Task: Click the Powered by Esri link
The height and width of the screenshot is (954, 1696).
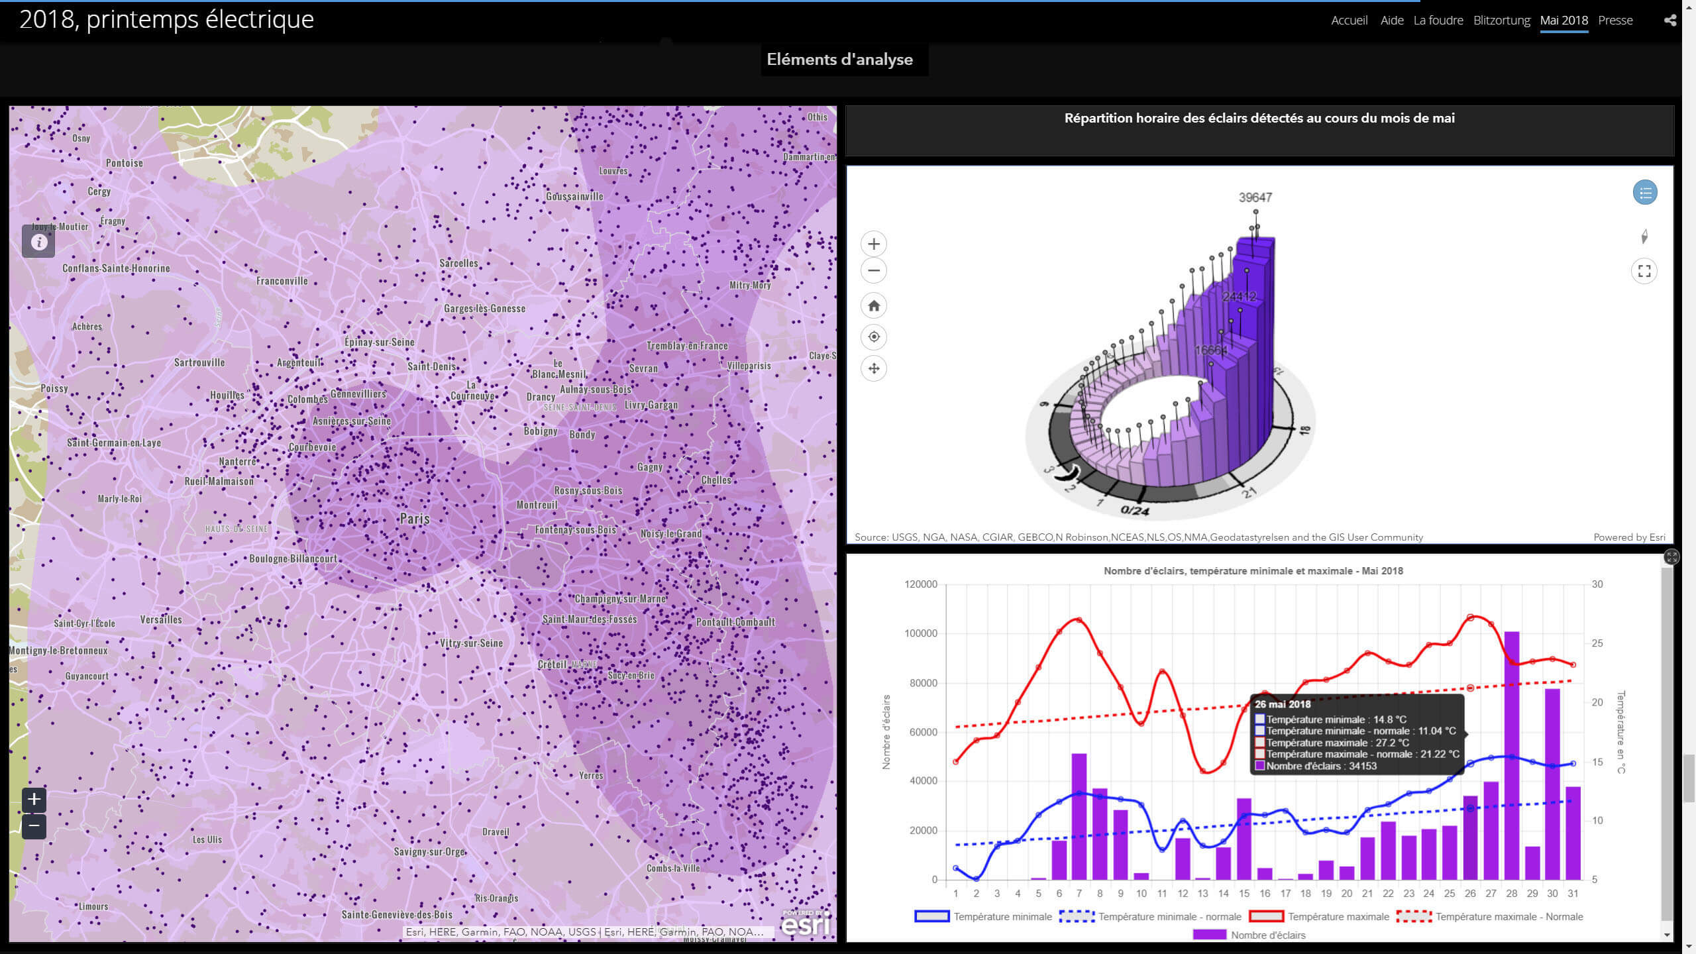Action: (1629, 537)
